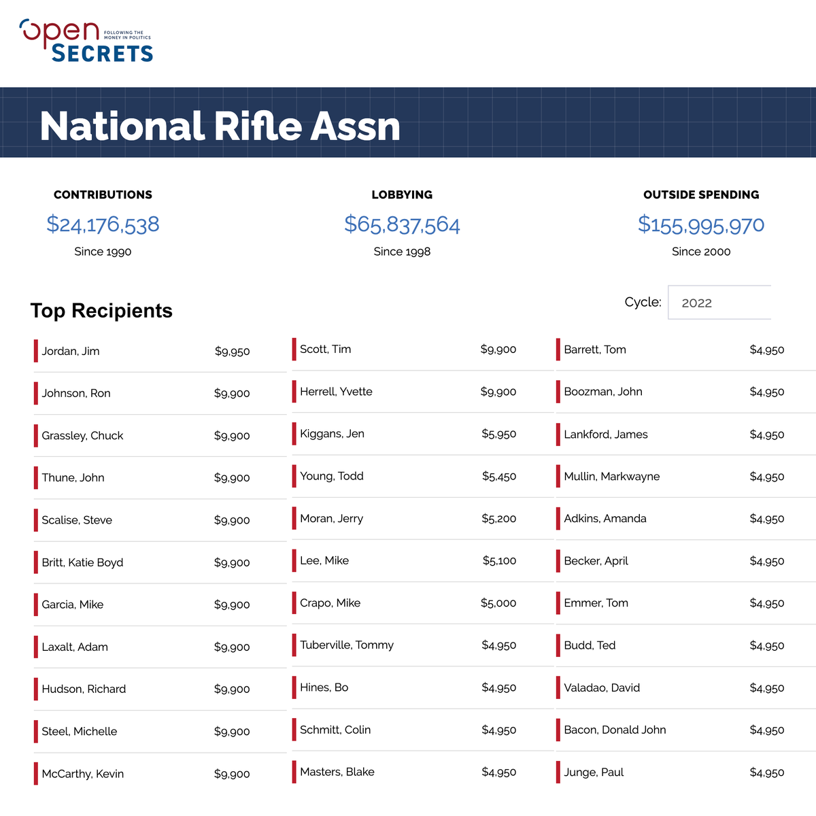
Task: Click the Outside Spending total $155,995,970
Action: coord(701,224)
